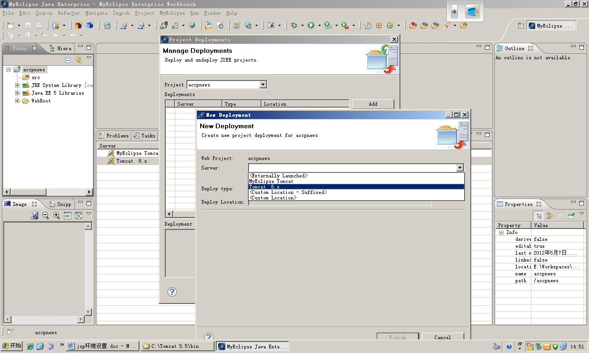Viewport: 589px width, 353px height.
Task: Select <Custom Location - Suffixed> option
Action: tap(356, 192)
